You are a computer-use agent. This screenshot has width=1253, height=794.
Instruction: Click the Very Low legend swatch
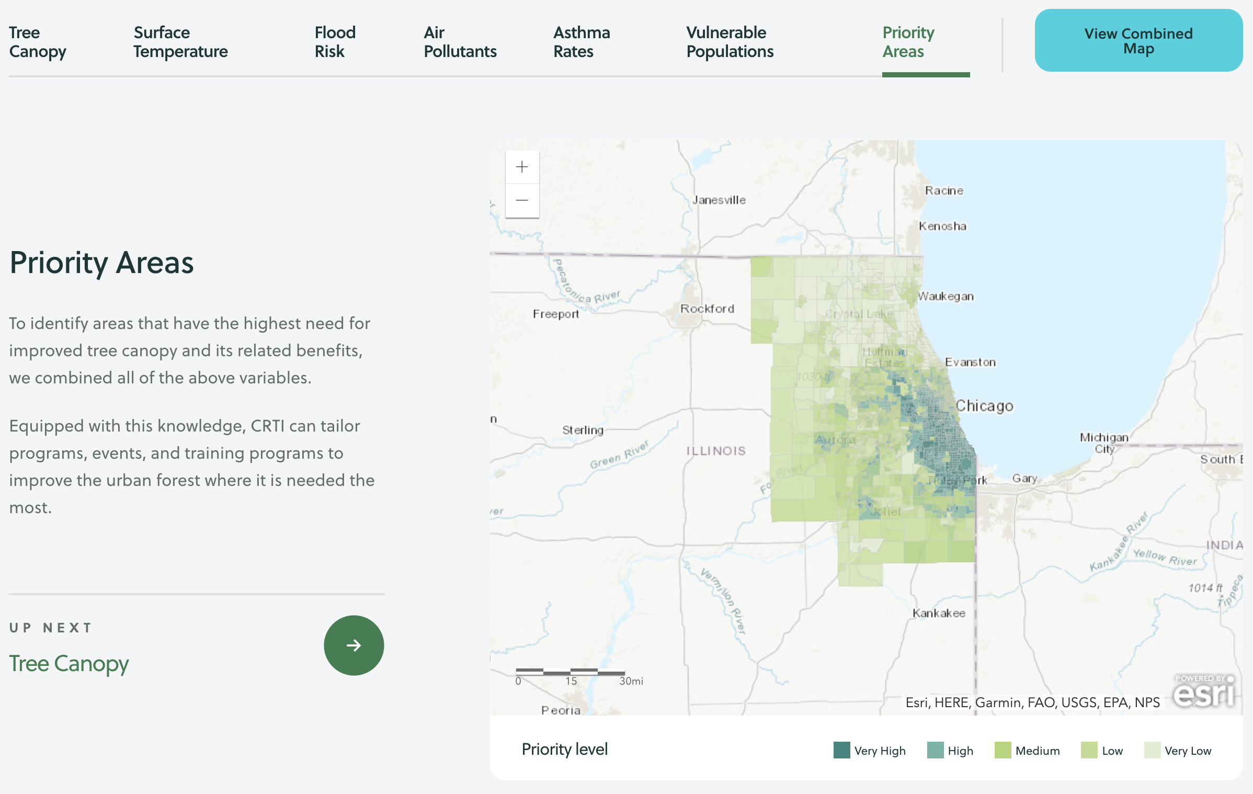click(x=1152, y=750)
